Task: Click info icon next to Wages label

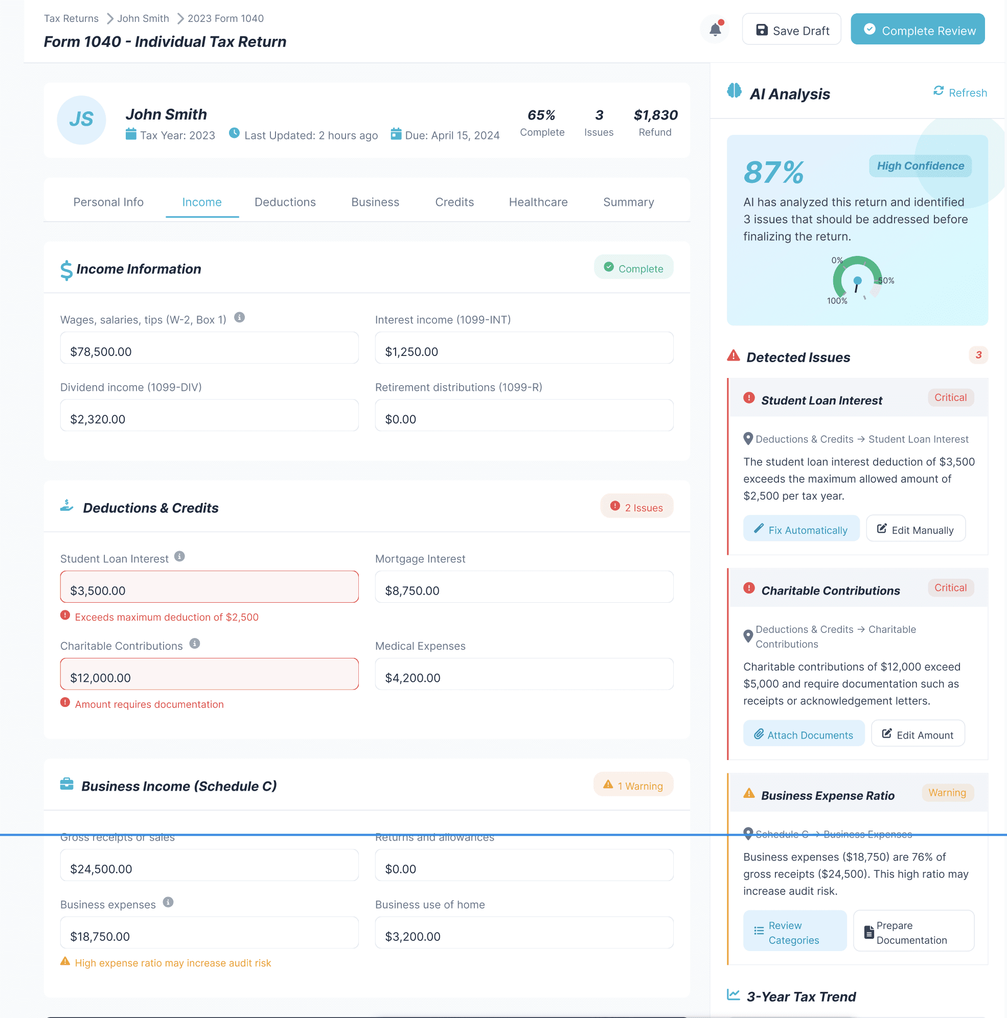Action: (x=239, y=317)
